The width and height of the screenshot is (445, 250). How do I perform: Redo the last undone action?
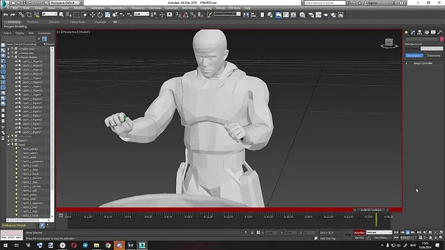pyautogui.click(x=13, y=15)
